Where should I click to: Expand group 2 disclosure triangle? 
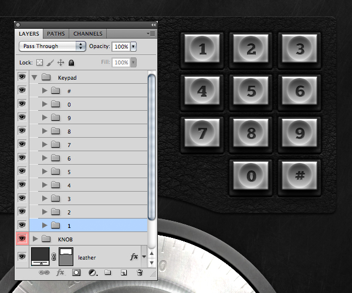pos(45,212)
